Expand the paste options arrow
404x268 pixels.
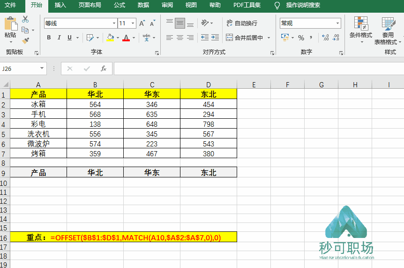point(11,42)
